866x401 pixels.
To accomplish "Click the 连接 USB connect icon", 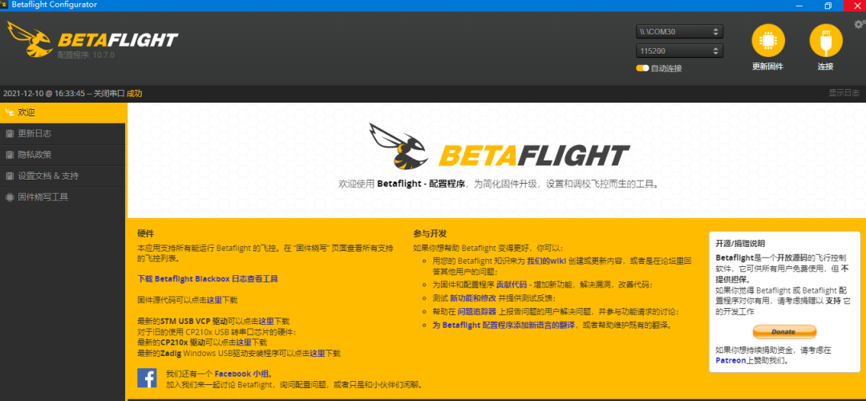I will [826, 40].
